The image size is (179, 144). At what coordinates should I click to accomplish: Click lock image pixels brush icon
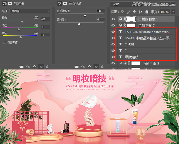click(x=128, y=12)
